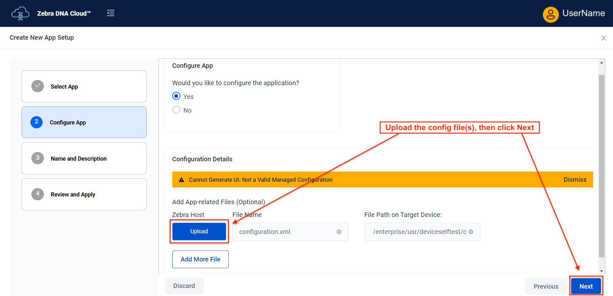Click Add More File button
This screenshot has height=296, width=613.
tap(200, 259)
